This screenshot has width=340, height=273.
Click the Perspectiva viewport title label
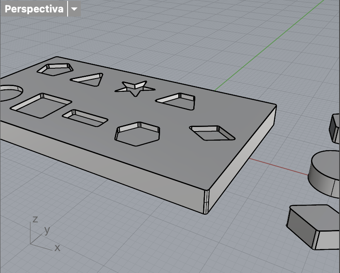(34, 9)
